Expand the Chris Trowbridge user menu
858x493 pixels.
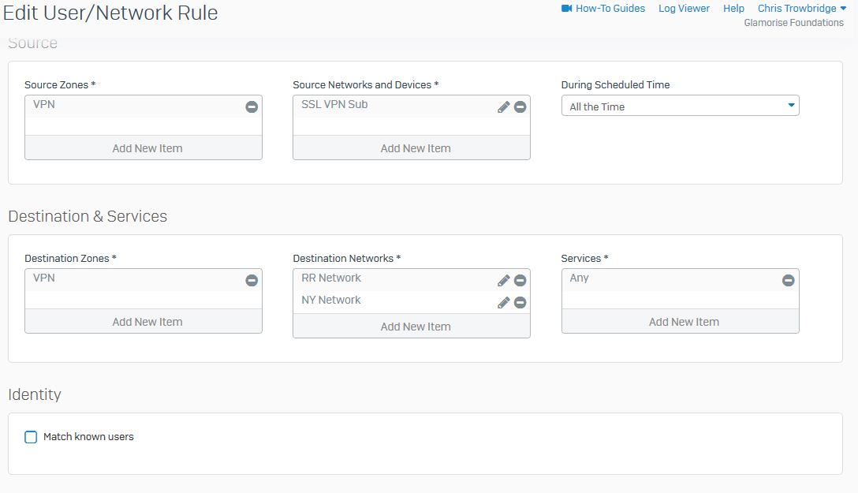[801, 9]
